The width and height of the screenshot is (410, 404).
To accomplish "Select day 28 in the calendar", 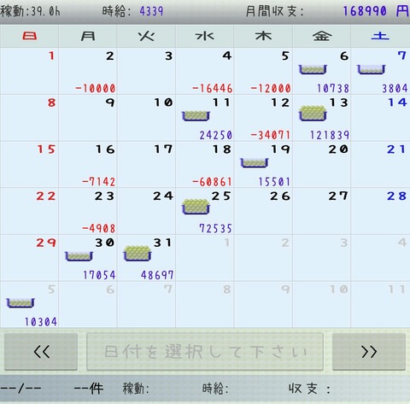I will point(380,211).
